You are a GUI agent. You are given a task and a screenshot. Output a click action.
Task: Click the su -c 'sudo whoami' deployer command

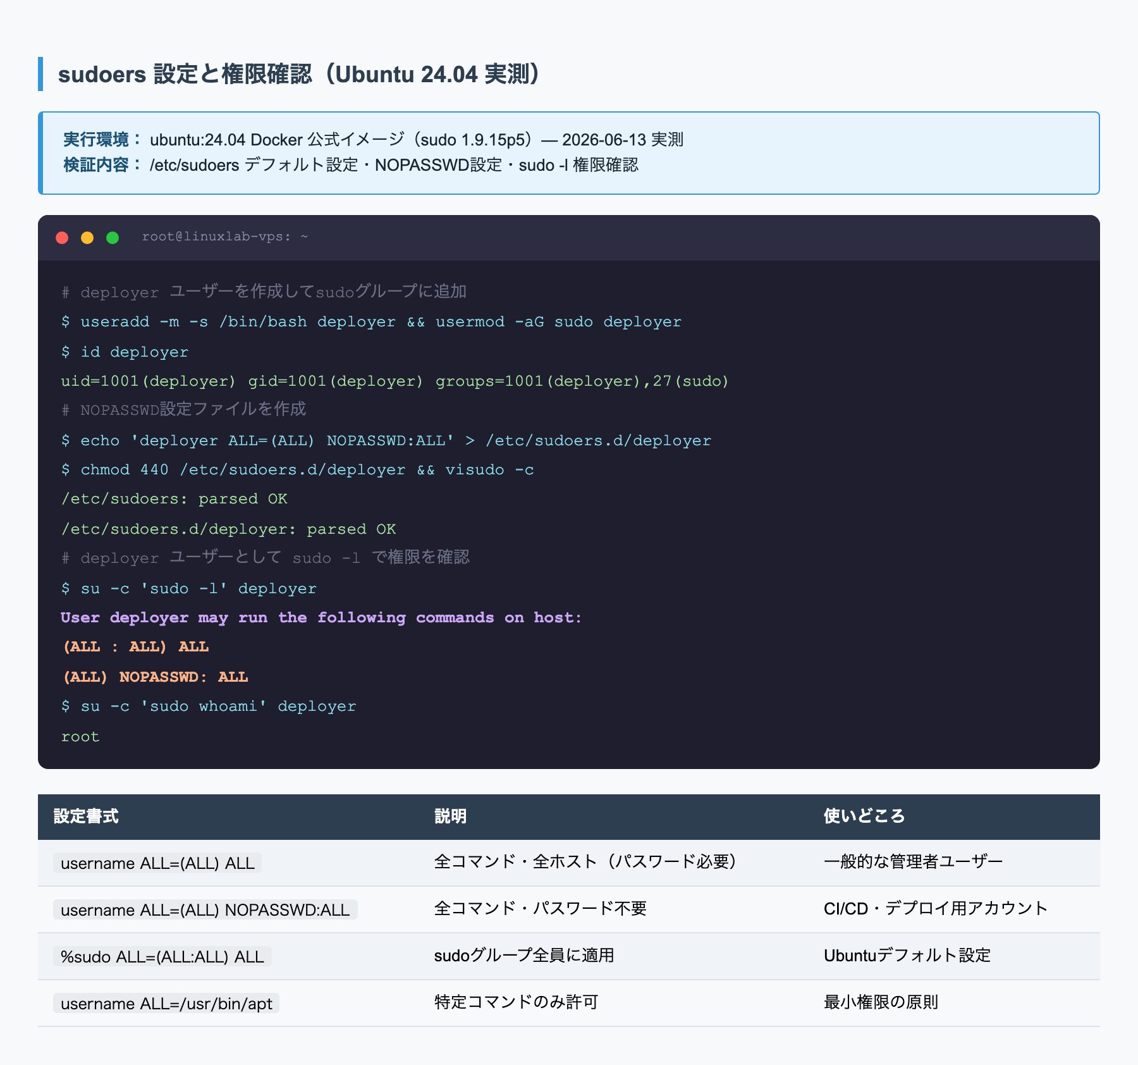208,706
